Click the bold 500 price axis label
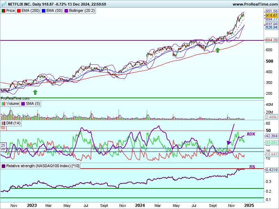 point(269,61)
